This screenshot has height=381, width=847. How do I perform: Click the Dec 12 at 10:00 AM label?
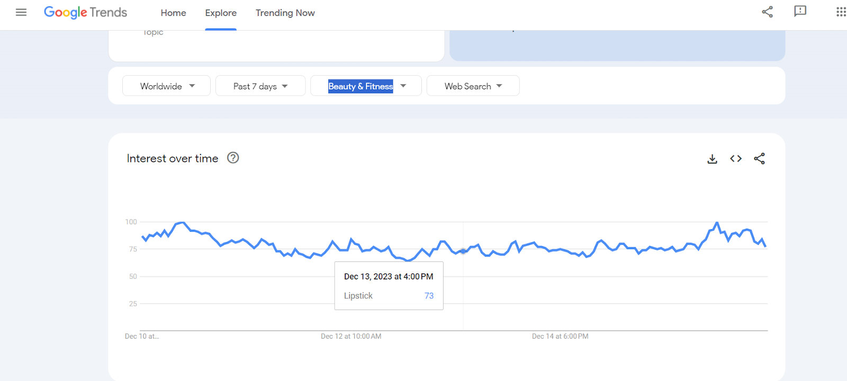click(x=351, y=336)
